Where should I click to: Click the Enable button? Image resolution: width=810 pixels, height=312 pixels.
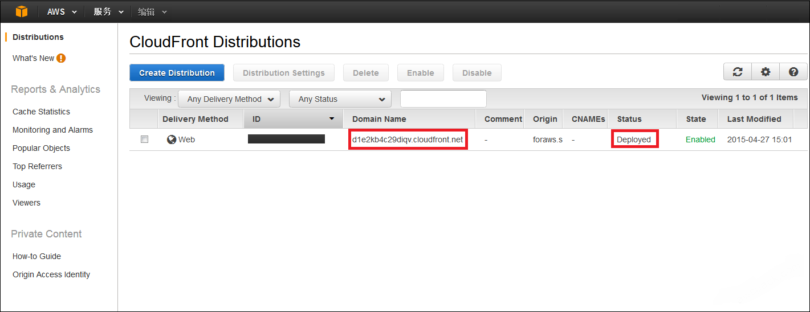pyautogui.click(x=421, y=73)
